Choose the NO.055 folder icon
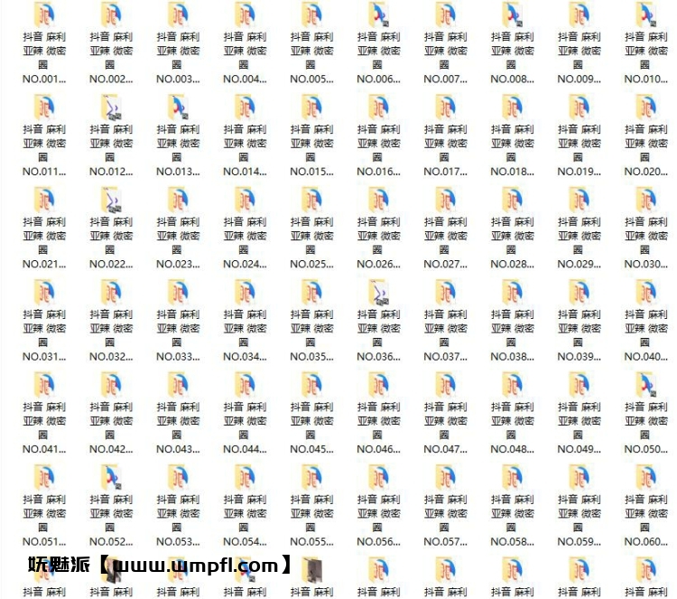This screenshot has width=677, height=599. [x=311, y=477]
